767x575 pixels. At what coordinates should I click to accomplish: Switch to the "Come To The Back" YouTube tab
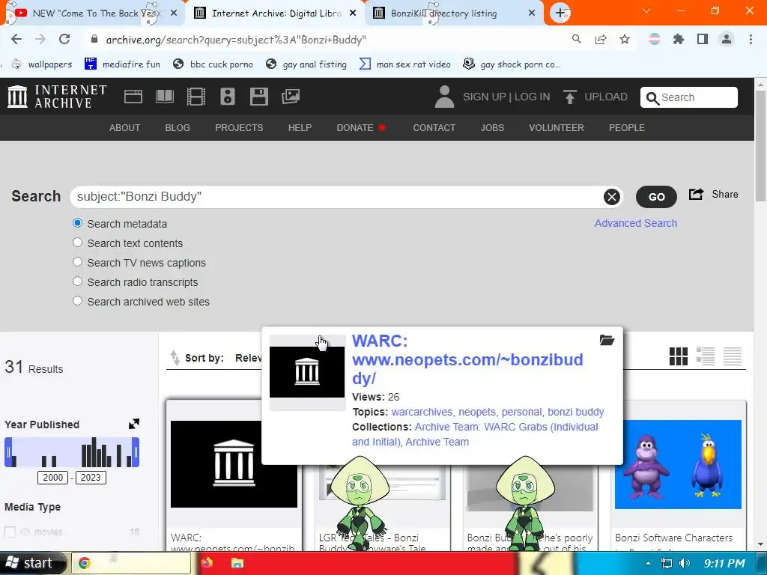click(93, 13)
